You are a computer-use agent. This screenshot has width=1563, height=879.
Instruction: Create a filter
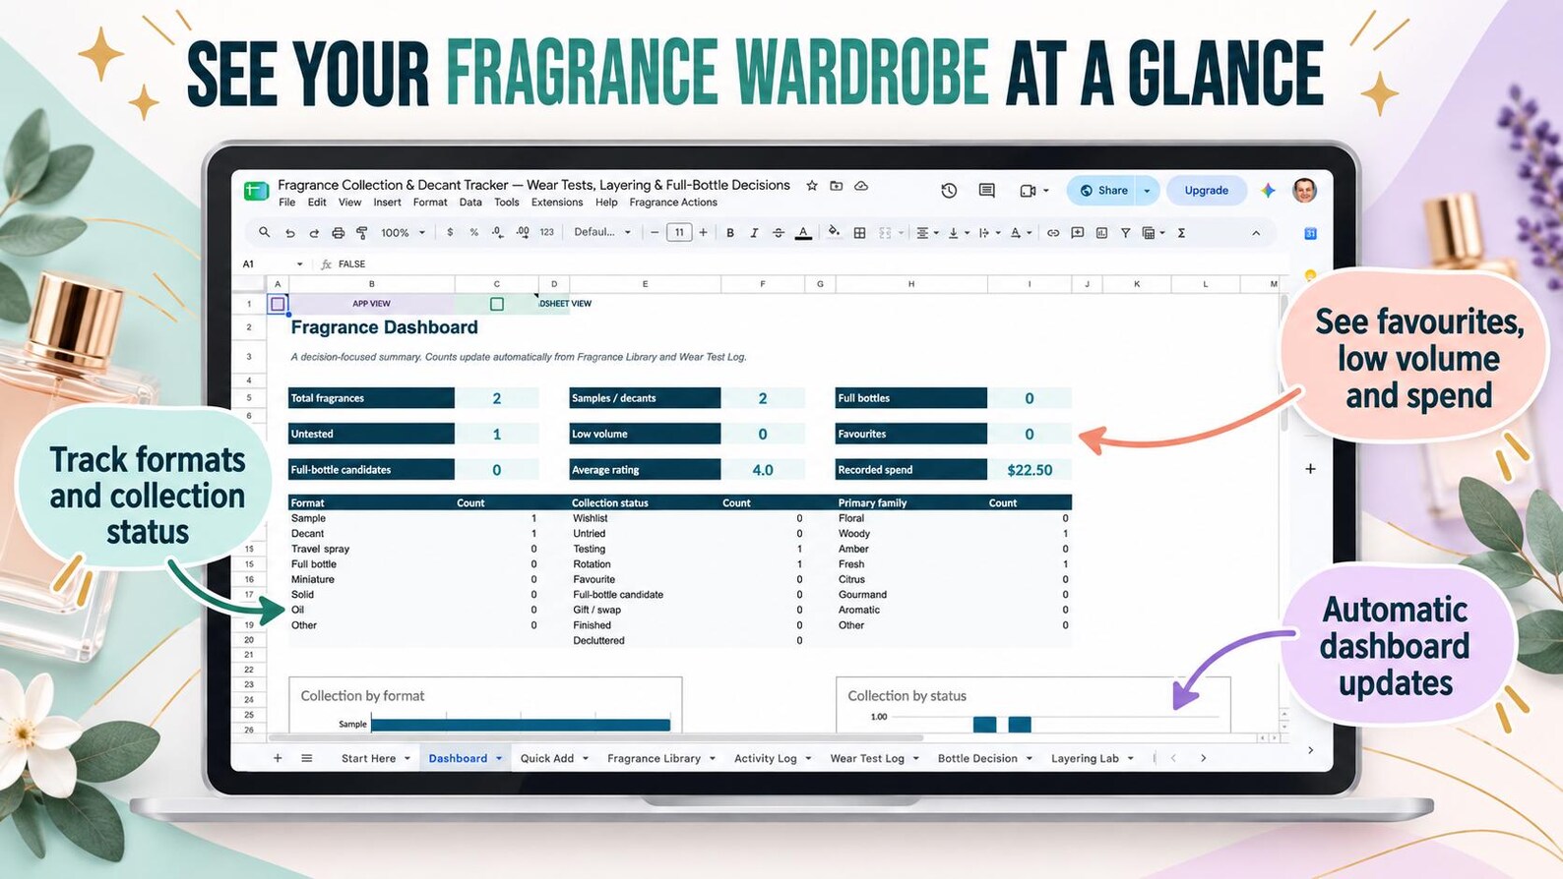click(1125, 233)
